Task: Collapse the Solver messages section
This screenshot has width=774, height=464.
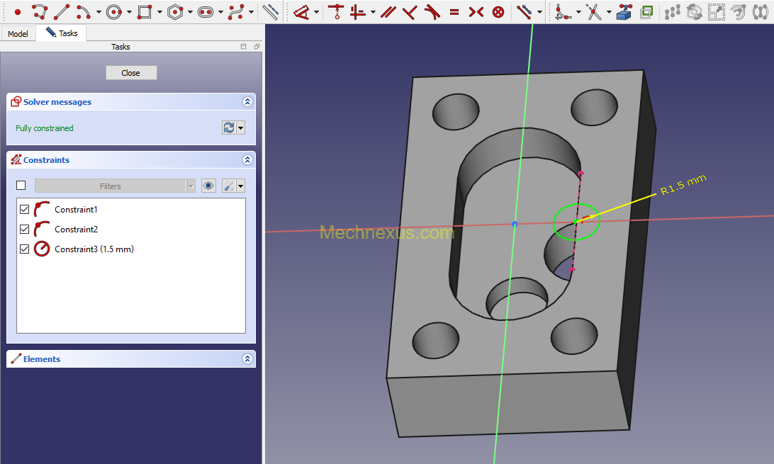Action: pyautogui.click(x=247, y=102)
